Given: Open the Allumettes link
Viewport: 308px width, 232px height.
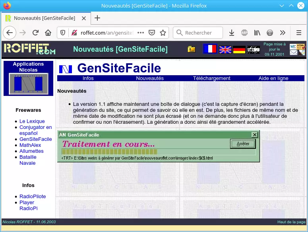Looking at the screenshot, I should (x=31, y=151).
